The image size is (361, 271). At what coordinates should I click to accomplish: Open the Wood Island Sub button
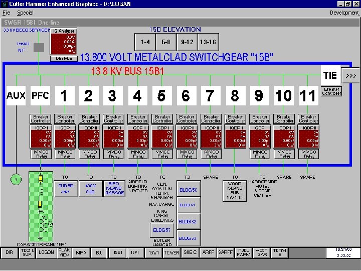click(235, 191)
